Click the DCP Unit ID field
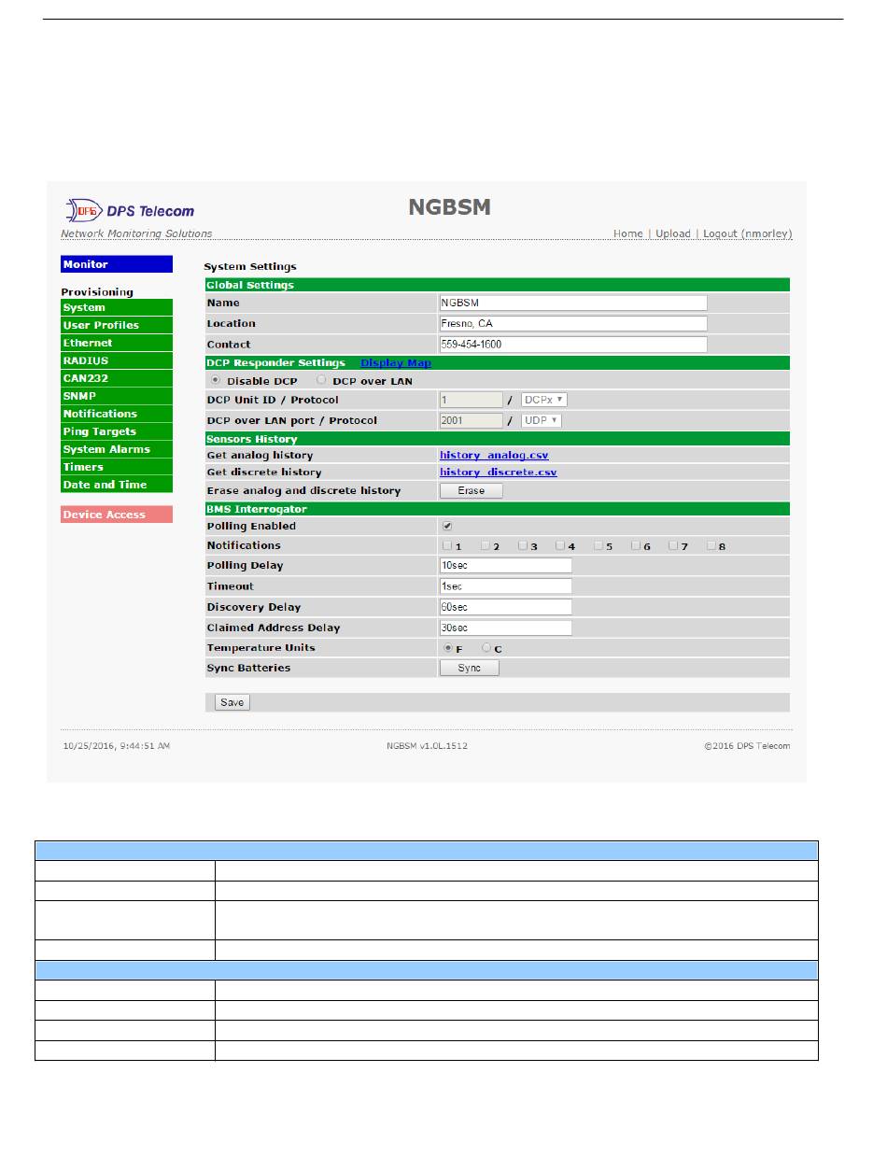Viewport: 887px width, 1171px height. 471,400
